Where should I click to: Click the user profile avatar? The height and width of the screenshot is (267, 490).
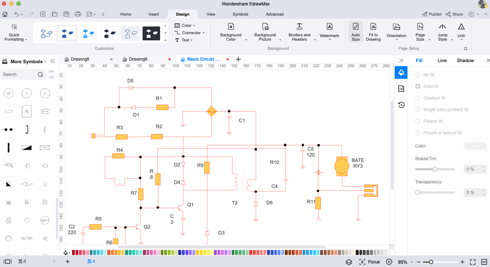point(482,4)
